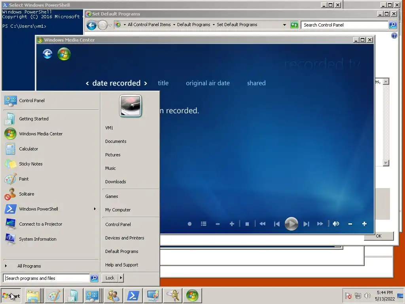This screenshot has height=304, width=405.
Task: Click the Start menu search magnifier button
Action: [94, 278]
